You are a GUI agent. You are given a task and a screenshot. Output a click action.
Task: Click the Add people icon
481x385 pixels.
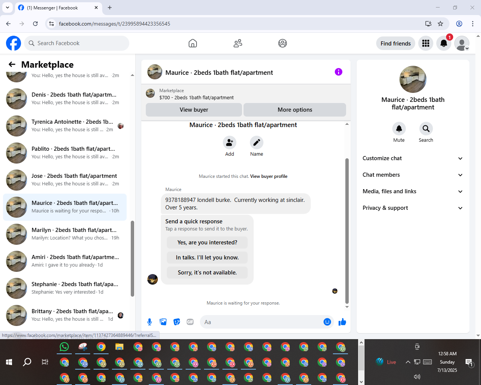coord(230,142)
